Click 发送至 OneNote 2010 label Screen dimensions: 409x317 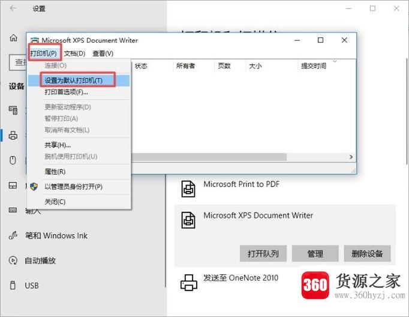[240, 278]
